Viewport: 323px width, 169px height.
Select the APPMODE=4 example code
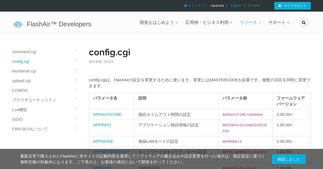point(232,142)
